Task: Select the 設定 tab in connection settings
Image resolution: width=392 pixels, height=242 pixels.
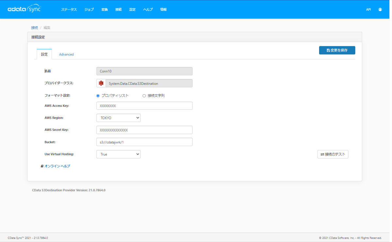Action: 44,54
